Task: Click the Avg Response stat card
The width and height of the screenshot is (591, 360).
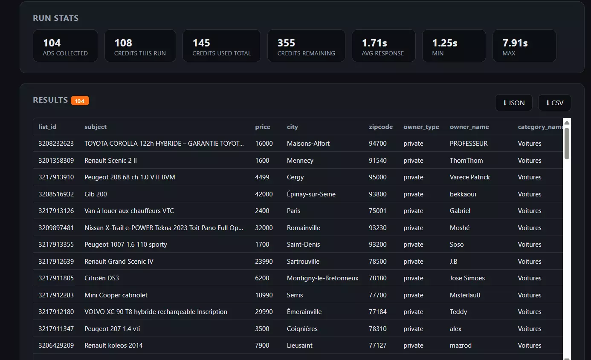Action: click(x=383, y=46)
